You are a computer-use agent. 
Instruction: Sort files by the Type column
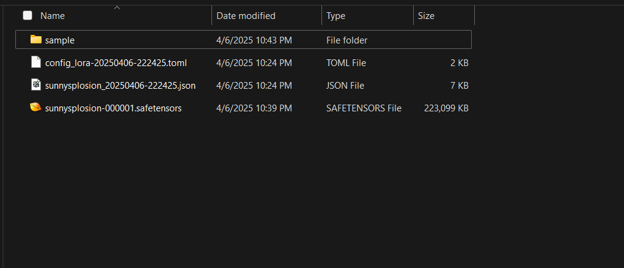pos(336,16)
